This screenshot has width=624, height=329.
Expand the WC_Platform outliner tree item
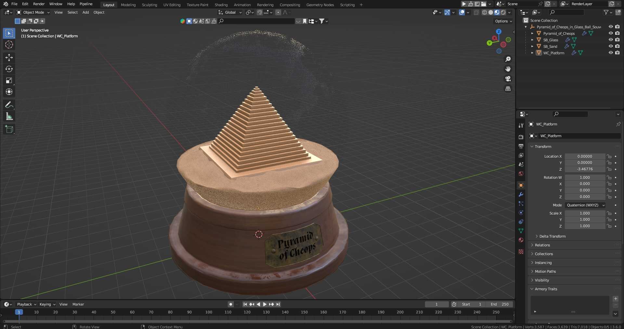pos(532,53)
